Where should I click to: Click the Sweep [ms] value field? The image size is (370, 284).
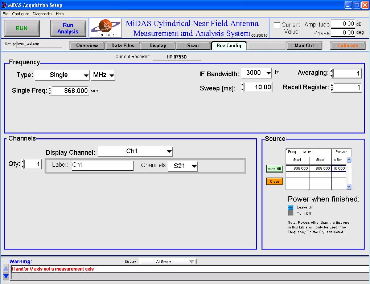pyautogui.click(x=258, y=87)
